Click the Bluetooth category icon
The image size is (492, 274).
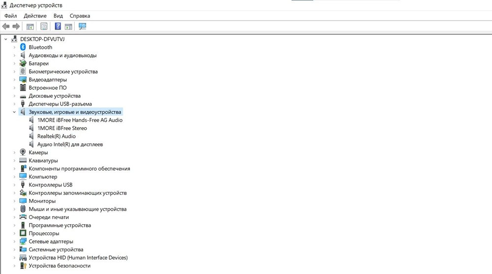click(23, 47)
